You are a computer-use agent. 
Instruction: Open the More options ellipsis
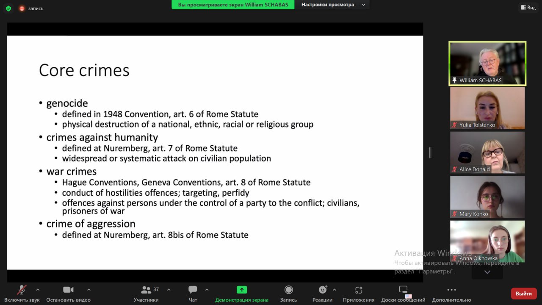coord(451,290)
